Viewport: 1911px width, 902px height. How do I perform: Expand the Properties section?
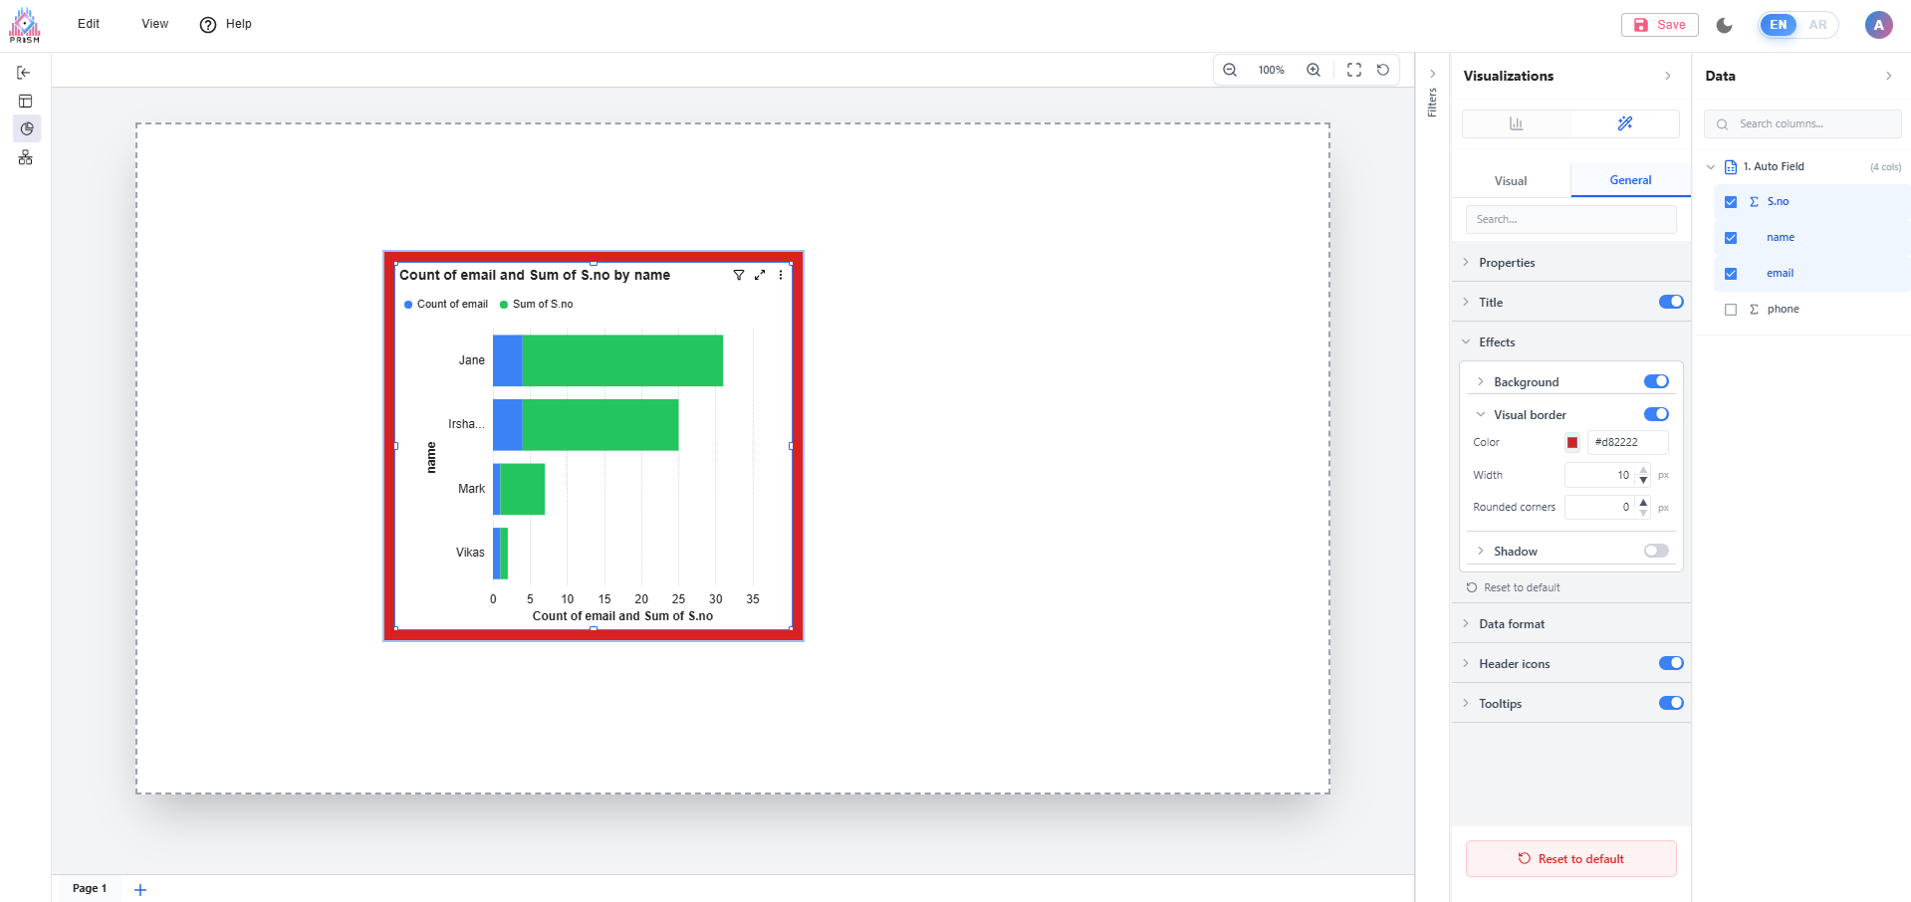1507,263
